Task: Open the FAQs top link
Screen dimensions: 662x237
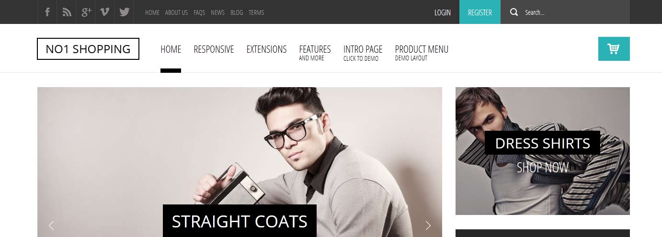Action: (199, 12)
